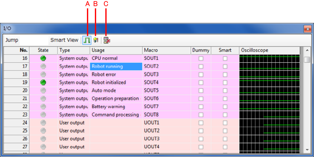Click the Smart View toolbar button
This screenshot has height=157, width=314.
coord(64,40)
